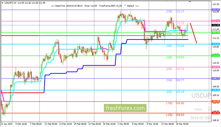This screenshot has width=221, height=127.
Task: Select the 12 Feb 00:00 time axis label
Action: pyautogui.click(x=51, y=124)
